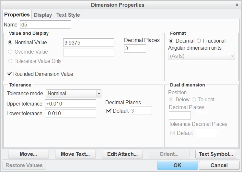The width and height of the screenshot is (242, 172).
Task: Select Below position for dual dimension
Action: pos(171,100)
